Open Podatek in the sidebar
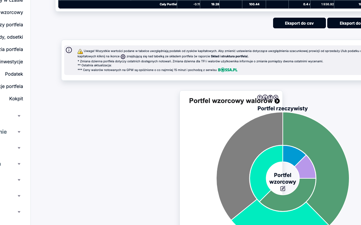Viewport: 361px width, 225px height. [14, 74]
